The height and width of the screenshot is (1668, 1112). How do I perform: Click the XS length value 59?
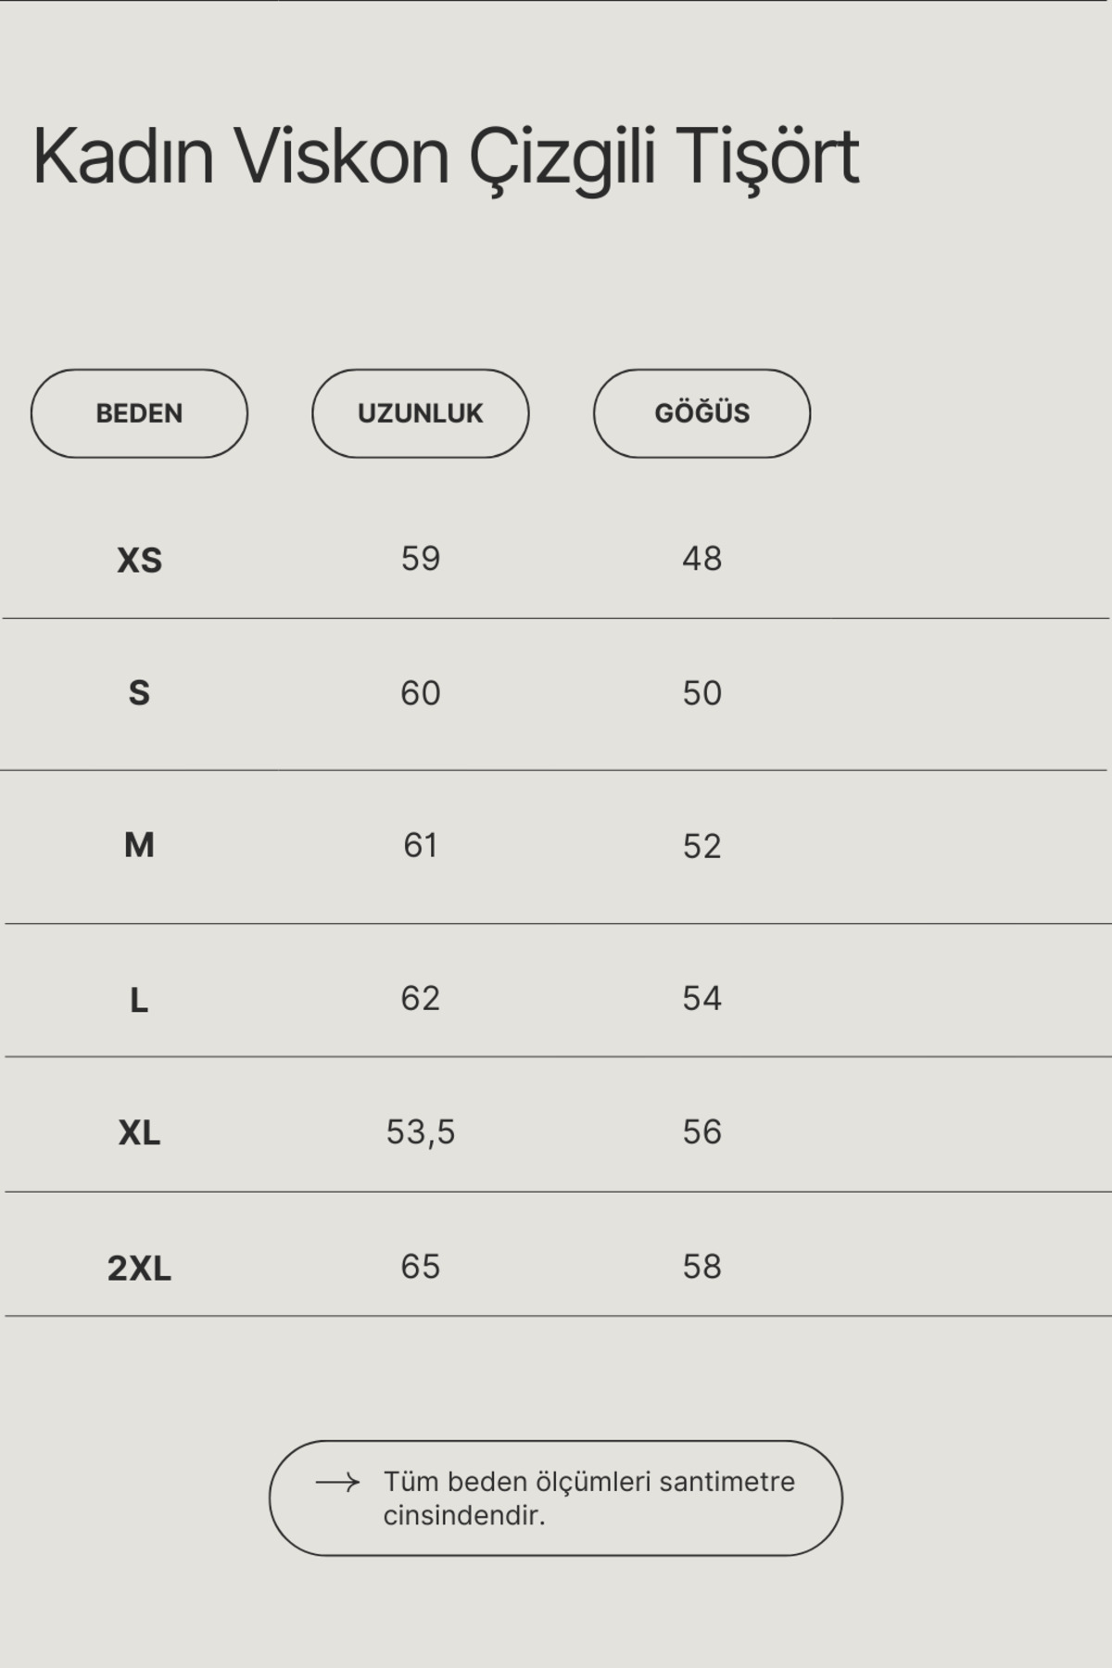(x=420, y=559)
